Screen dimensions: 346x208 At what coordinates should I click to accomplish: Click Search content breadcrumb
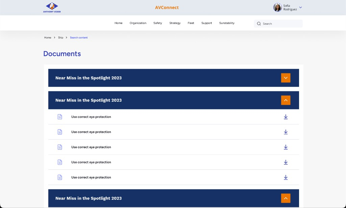(79, 38)
